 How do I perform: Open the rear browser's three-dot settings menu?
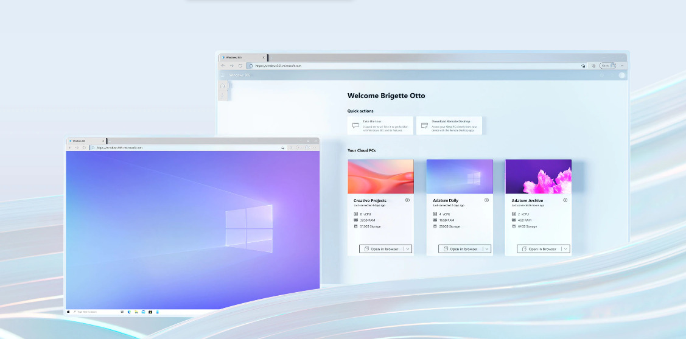(622, 66)
